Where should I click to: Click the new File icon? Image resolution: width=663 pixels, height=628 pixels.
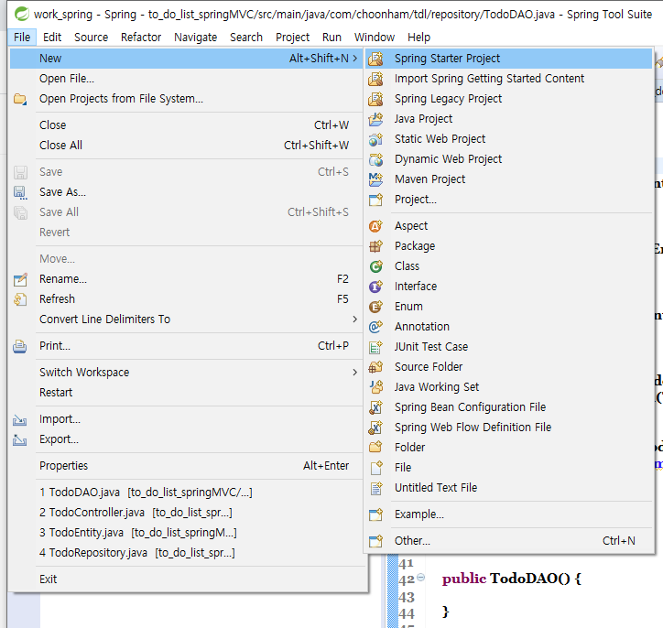click(375, 468)
